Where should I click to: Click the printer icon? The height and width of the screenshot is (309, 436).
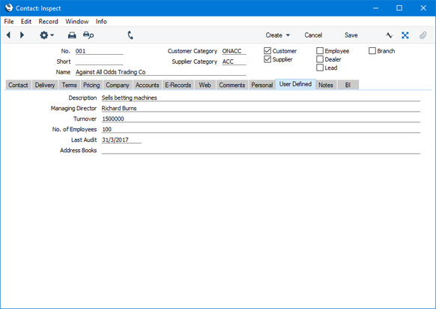point(72,35)
